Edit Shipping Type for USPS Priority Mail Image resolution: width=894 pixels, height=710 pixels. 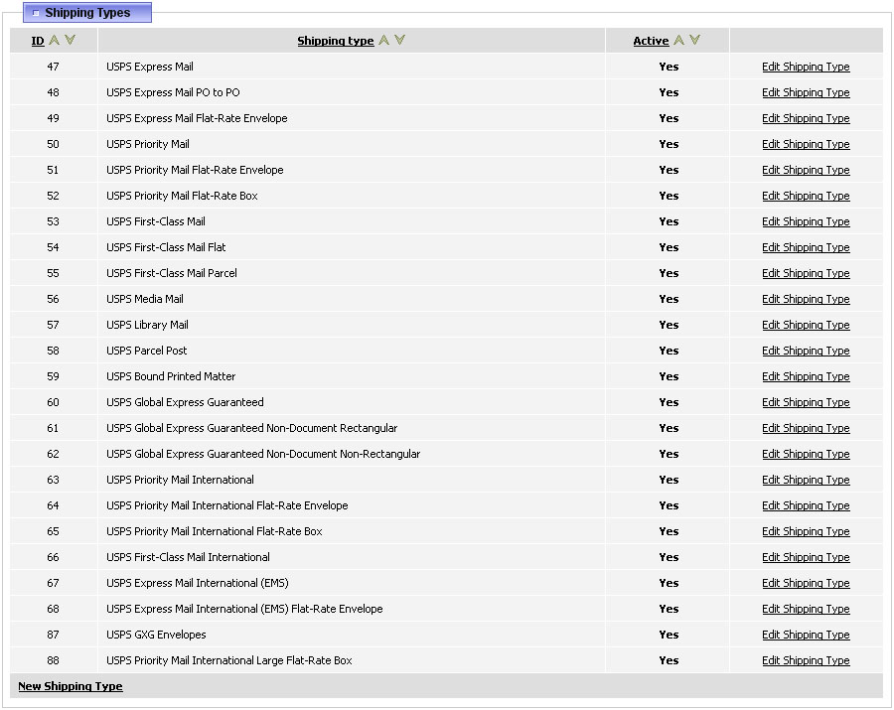(x=806, y=144)
